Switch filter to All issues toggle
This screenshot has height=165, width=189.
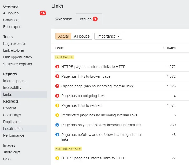click(82, 36)
